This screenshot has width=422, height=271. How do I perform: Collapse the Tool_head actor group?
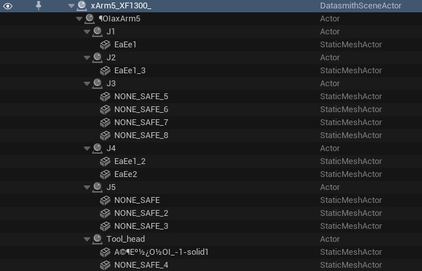point(88,239)
